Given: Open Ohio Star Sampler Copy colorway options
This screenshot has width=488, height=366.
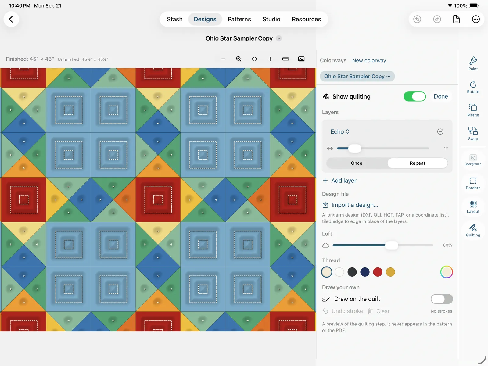Looking at the screenshot, I should 388,76.
